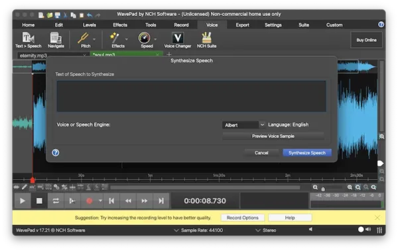Expand the Effects dropdown arrow
Image resolution: width=398 pixels, height=251 pixels.
pos(127,39)
